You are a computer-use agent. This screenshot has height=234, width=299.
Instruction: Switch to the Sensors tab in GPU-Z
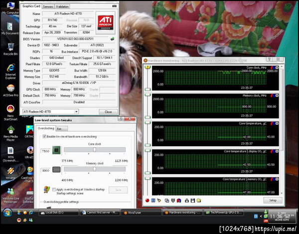48,6
